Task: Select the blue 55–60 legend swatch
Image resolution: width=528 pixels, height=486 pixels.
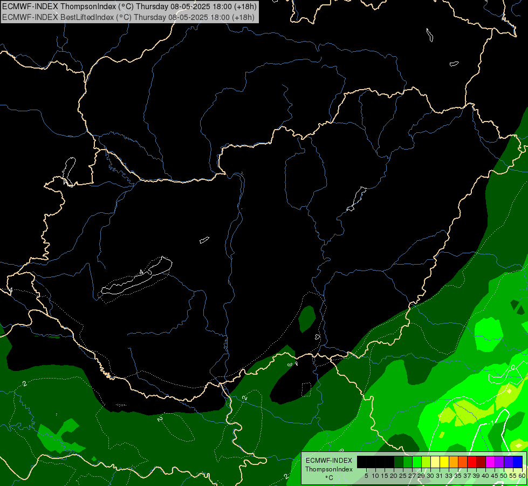Action: click(x=518, y=462)
